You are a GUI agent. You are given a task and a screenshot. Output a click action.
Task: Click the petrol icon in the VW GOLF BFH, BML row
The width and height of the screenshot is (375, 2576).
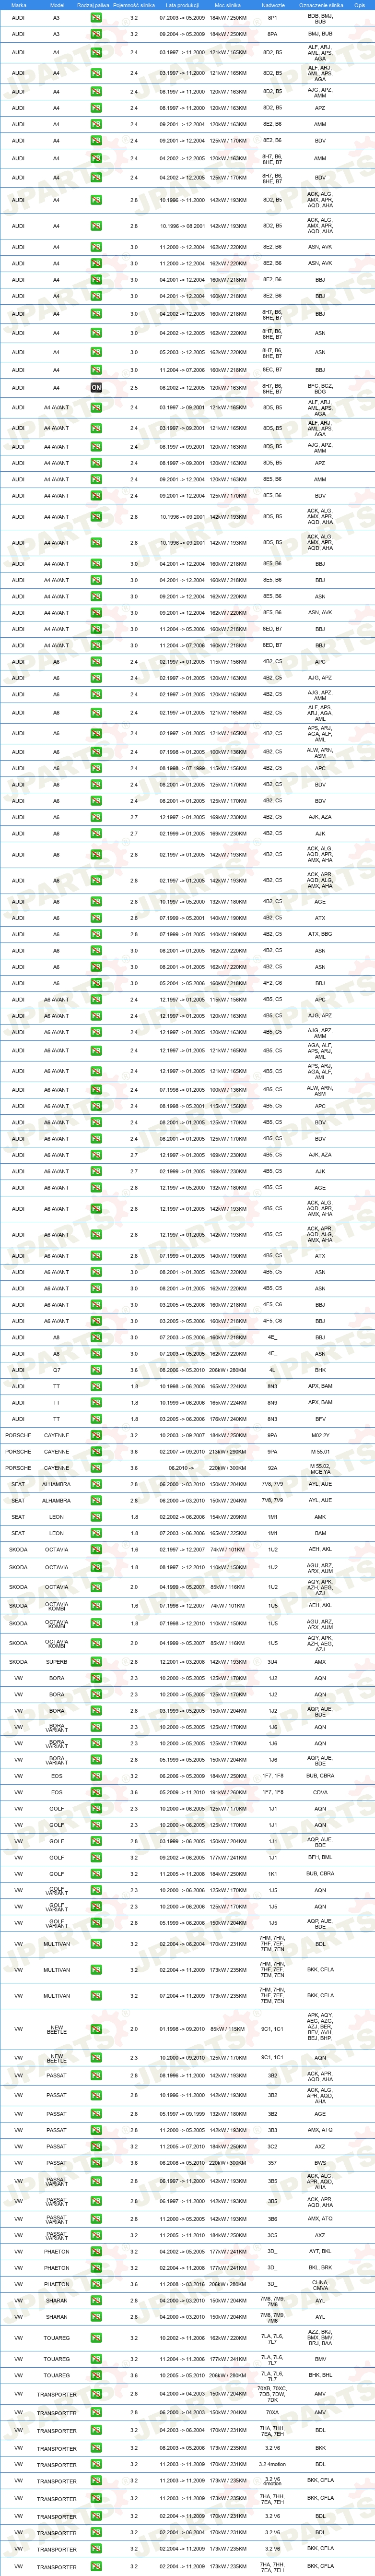pyautogui.click(x=96, y=1858)
